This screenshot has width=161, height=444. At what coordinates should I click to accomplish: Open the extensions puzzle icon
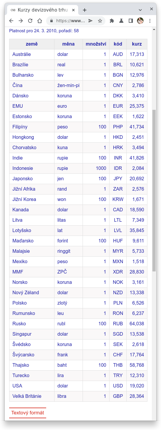pos(112,21)
